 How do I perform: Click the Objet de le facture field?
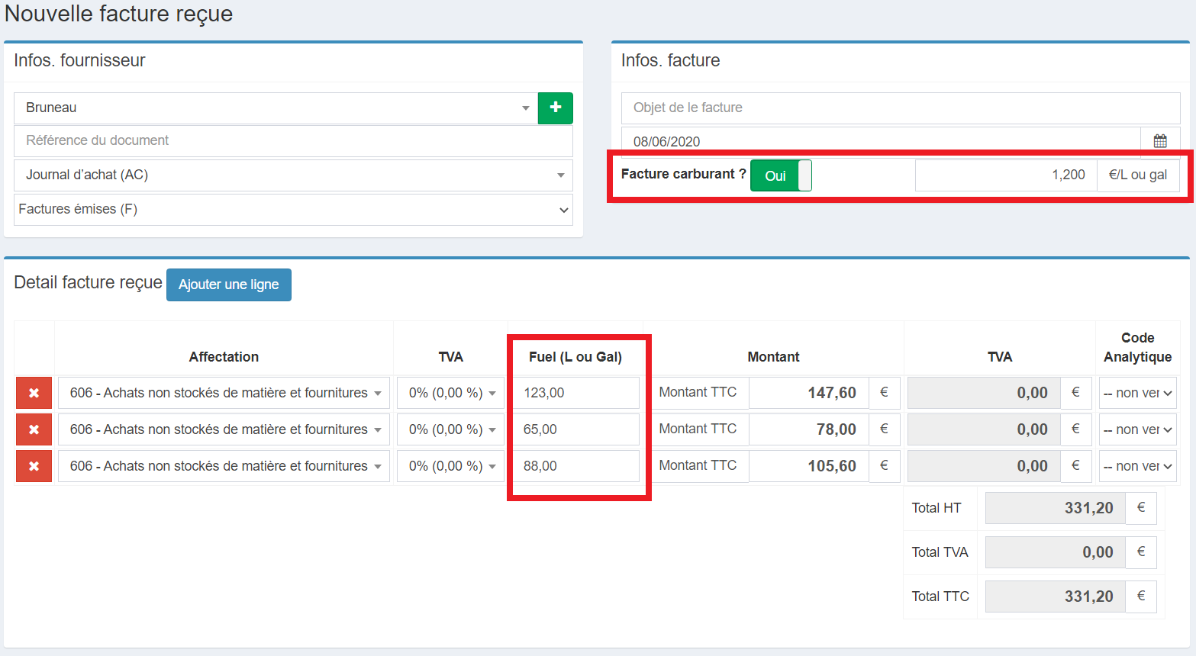901,108
